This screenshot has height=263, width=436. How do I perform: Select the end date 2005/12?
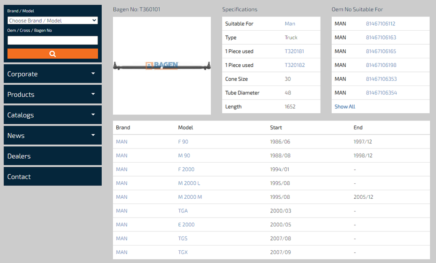pos(364,197)
